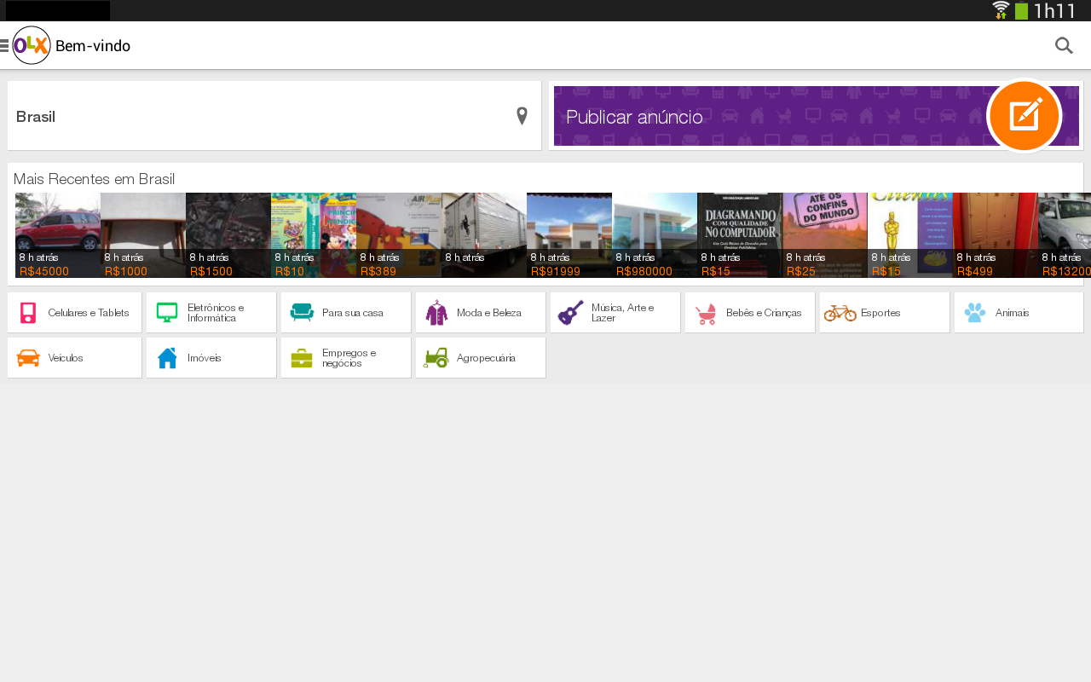Tap the Mais Recentes em Brasil heading
Screen dimensions: 1091x682
(95, 179)
